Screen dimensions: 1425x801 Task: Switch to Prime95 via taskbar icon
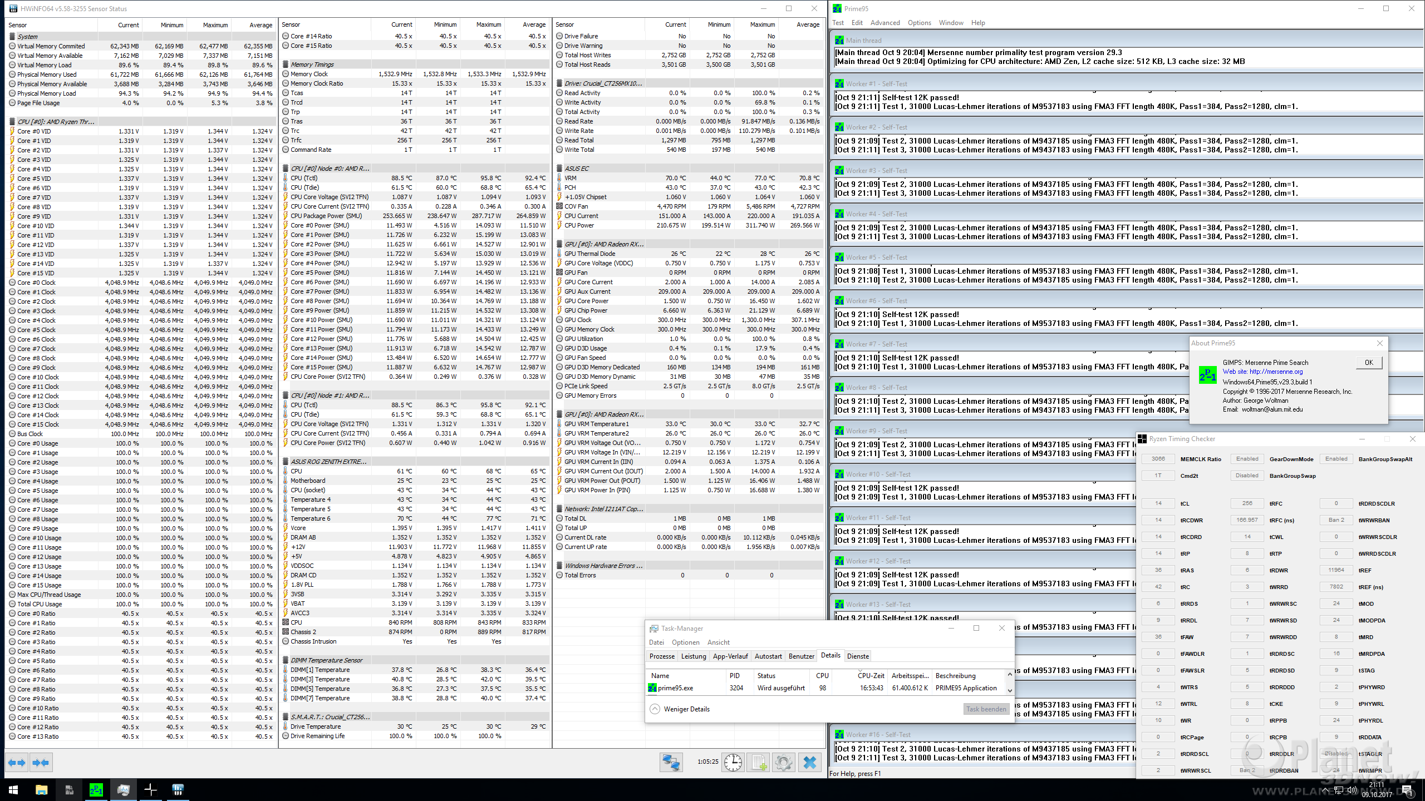96,789
